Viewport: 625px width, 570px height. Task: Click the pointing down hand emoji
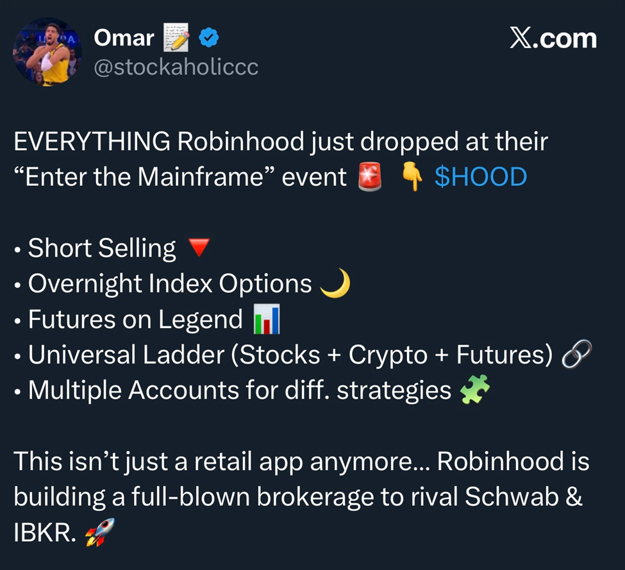pyautogui.click(x=412, y=176)
